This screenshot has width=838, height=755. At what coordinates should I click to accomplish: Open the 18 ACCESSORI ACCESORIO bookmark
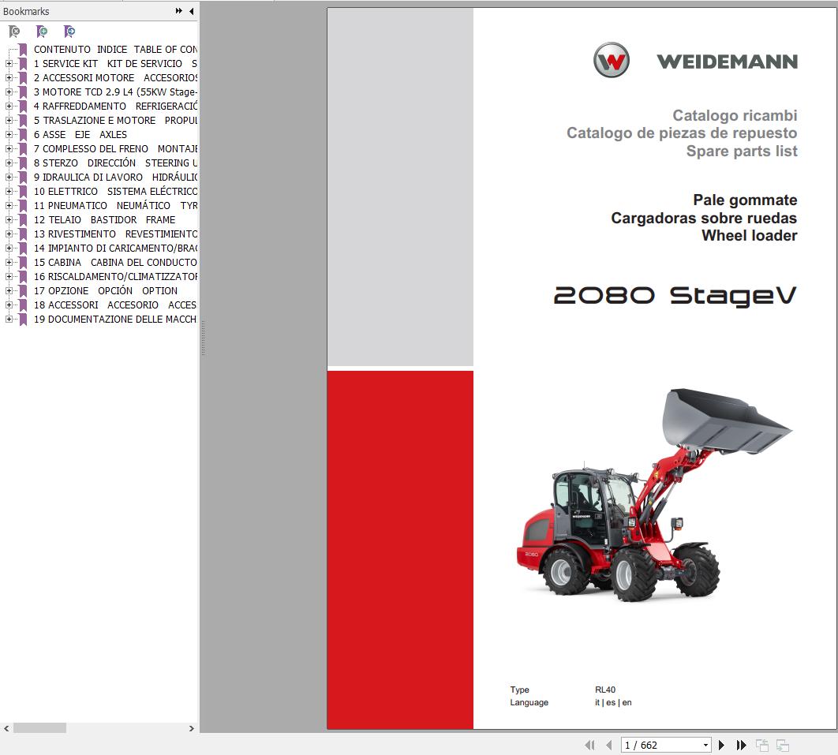[x=115, y=305]
